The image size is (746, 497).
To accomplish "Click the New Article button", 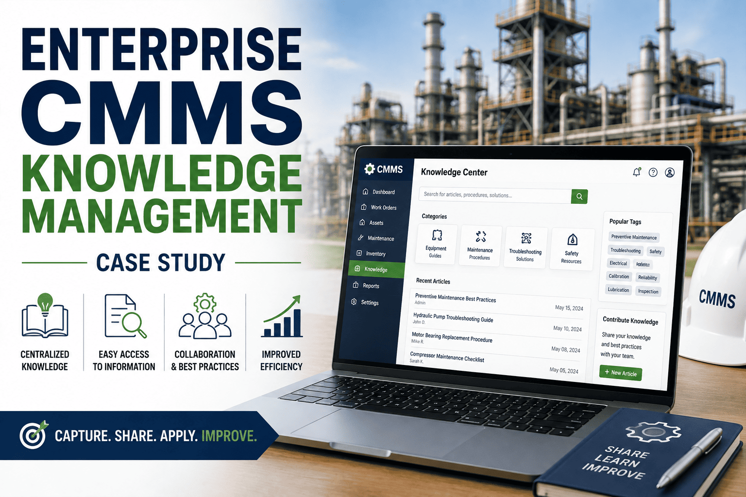I will (621, 373).
